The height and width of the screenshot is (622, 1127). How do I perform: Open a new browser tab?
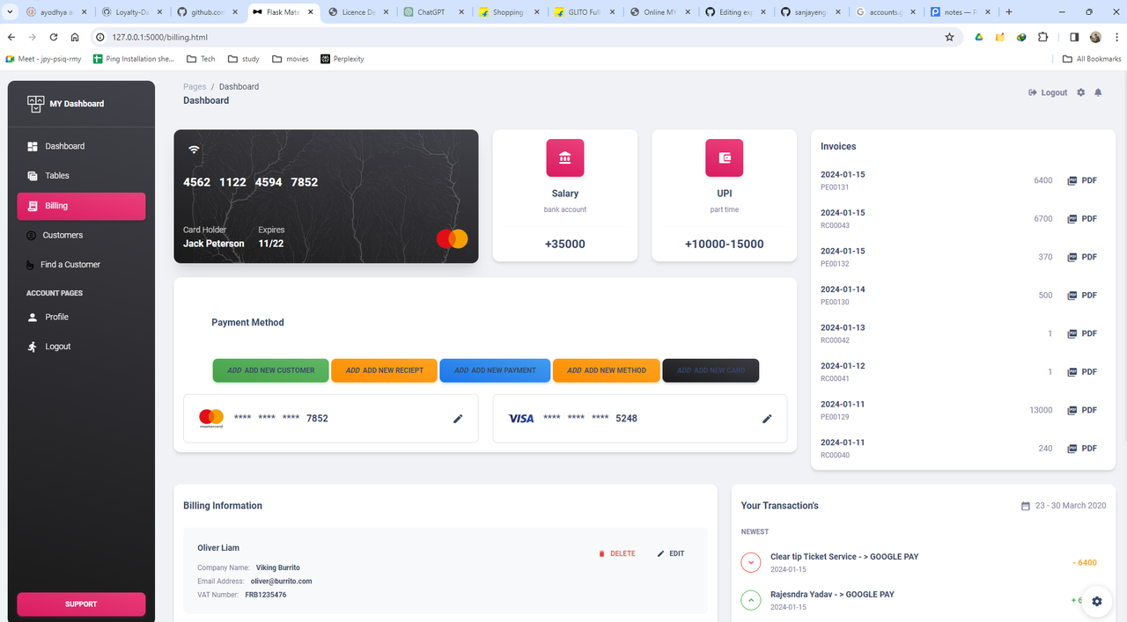[1009, 12]
